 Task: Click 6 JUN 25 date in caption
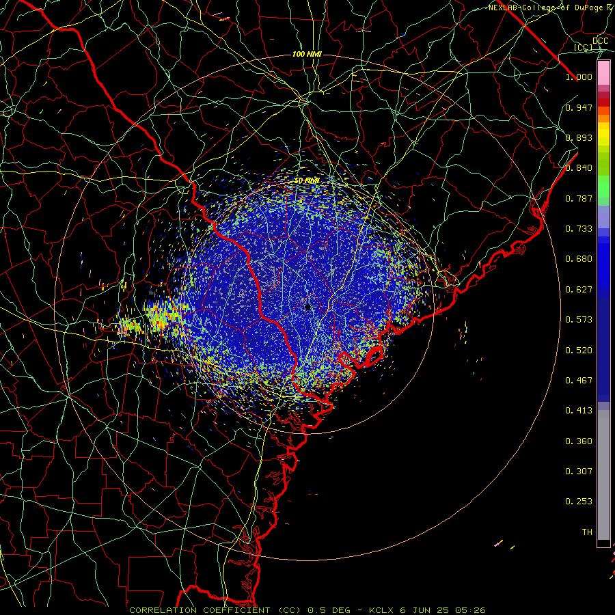click(424, 610)
